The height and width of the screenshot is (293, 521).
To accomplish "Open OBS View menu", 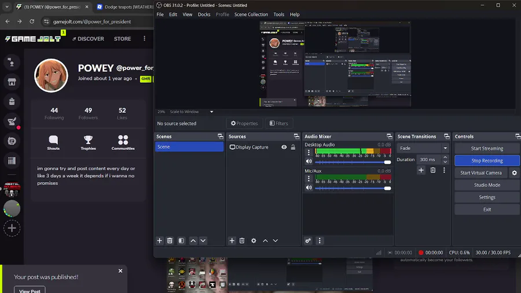I will pos(188,14).
